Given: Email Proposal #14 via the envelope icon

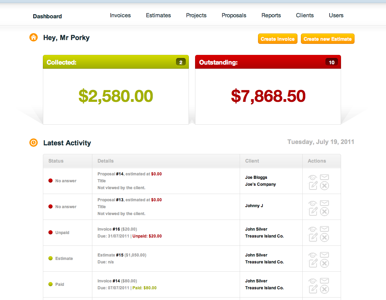Looking at the screenshot, I should [x=324, y=177].
